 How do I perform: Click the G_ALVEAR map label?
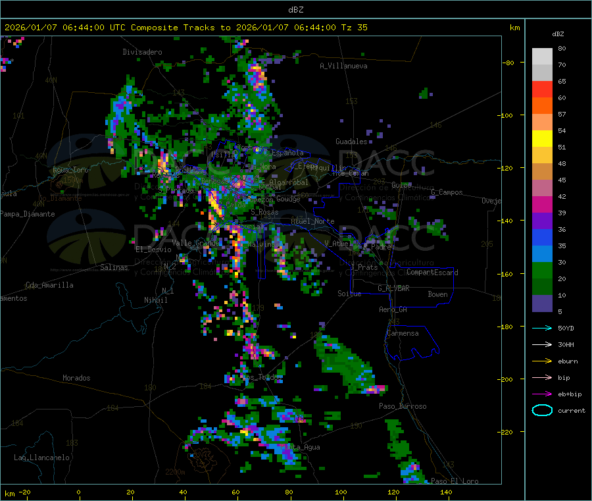393,288
